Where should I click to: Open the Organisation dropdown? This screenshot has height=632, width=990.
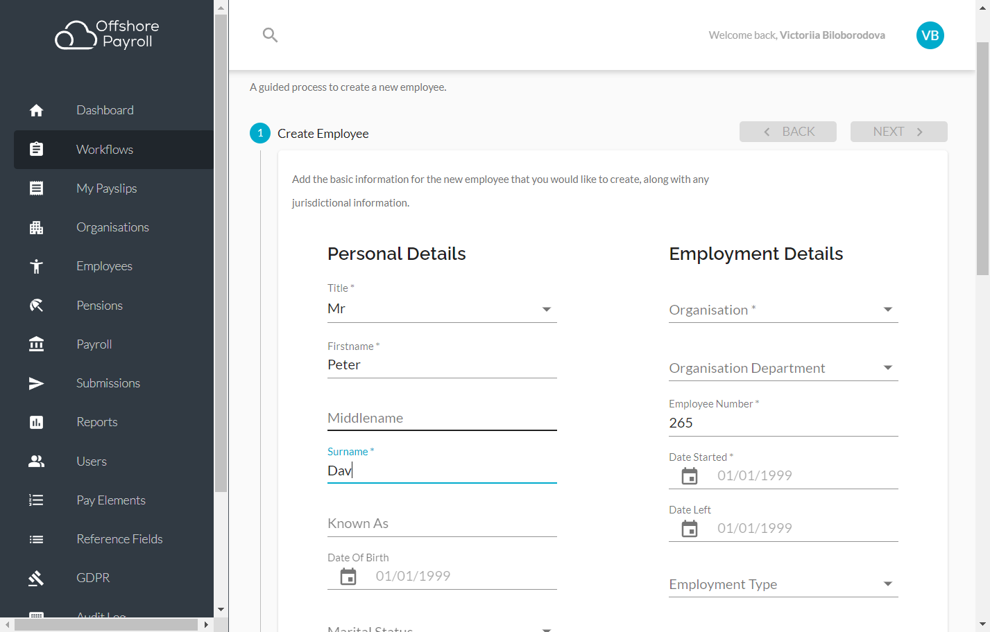click(783, 310)
